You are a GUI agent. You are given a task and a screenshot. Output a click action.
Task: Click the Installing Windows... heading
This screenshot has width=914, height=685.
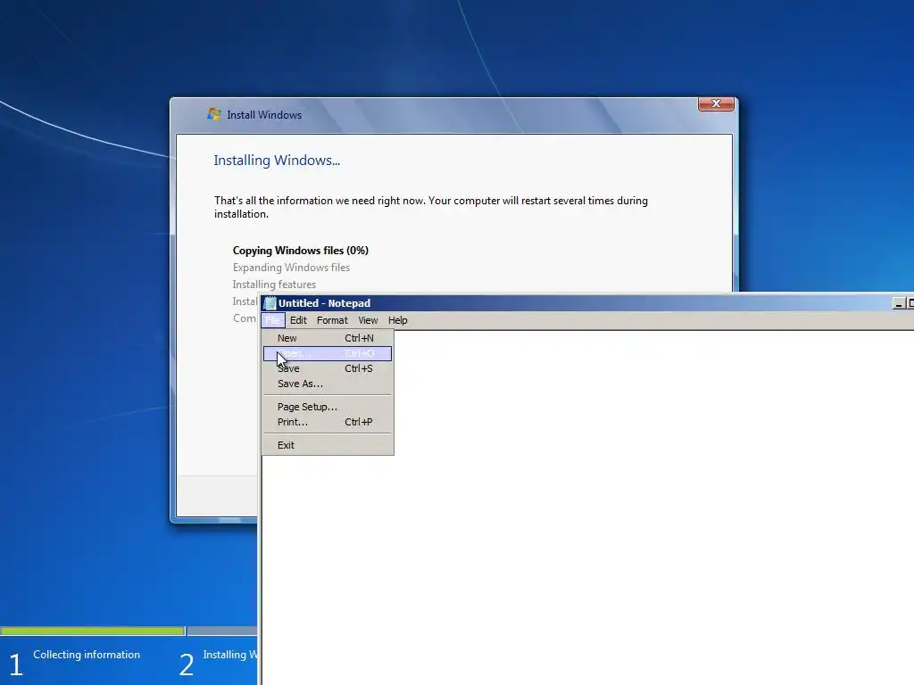[277, 161]
